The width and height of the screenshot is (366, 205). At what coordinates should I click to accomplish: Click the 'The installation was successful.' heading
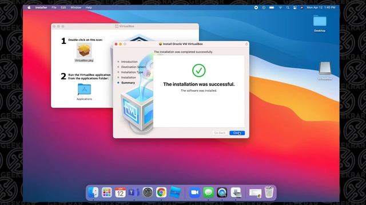coord(199,84)
